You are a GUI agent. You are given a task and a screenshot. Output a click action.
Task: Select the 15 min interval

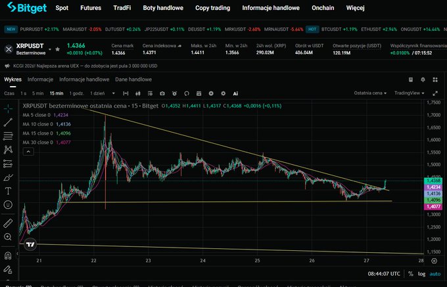(x=57, y=93)
